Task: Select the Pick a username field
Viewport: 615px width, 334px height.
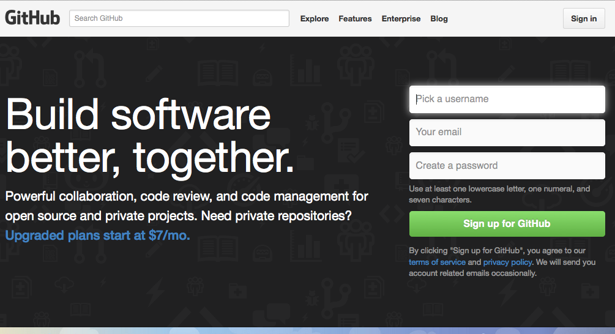Action: click(x=507, y=99)
